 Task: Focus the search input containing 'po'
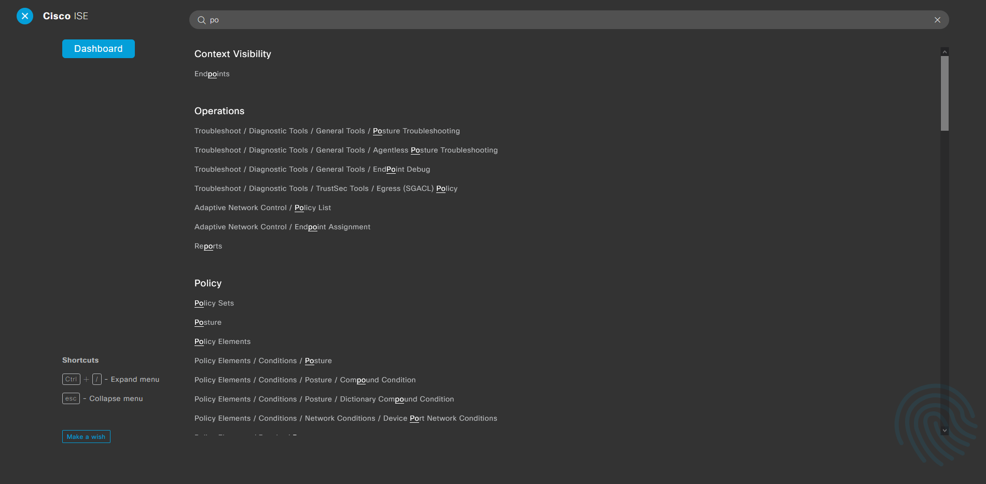pyautogui.click(x=569, y=20)
